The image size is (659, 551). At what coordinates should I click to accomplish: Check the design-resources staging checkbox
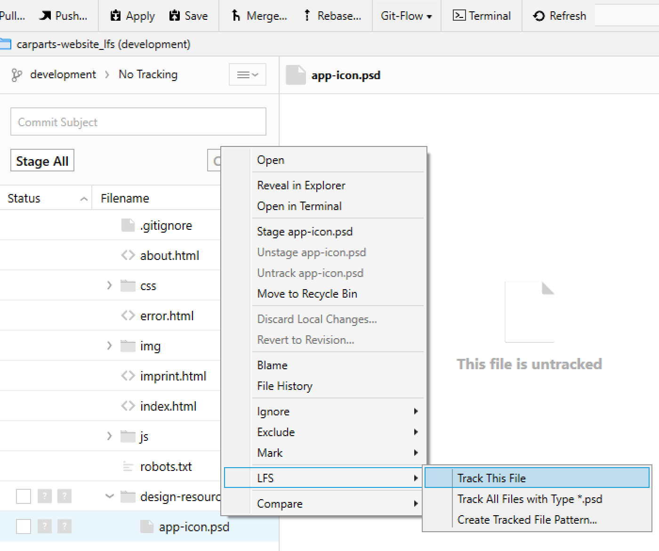tap(23, 496)
